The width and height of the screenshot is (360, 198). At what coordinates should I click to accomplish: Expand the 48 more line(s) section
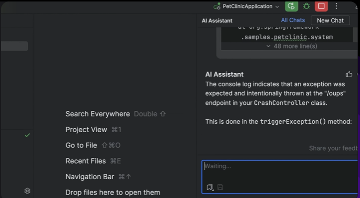(291, 46)
